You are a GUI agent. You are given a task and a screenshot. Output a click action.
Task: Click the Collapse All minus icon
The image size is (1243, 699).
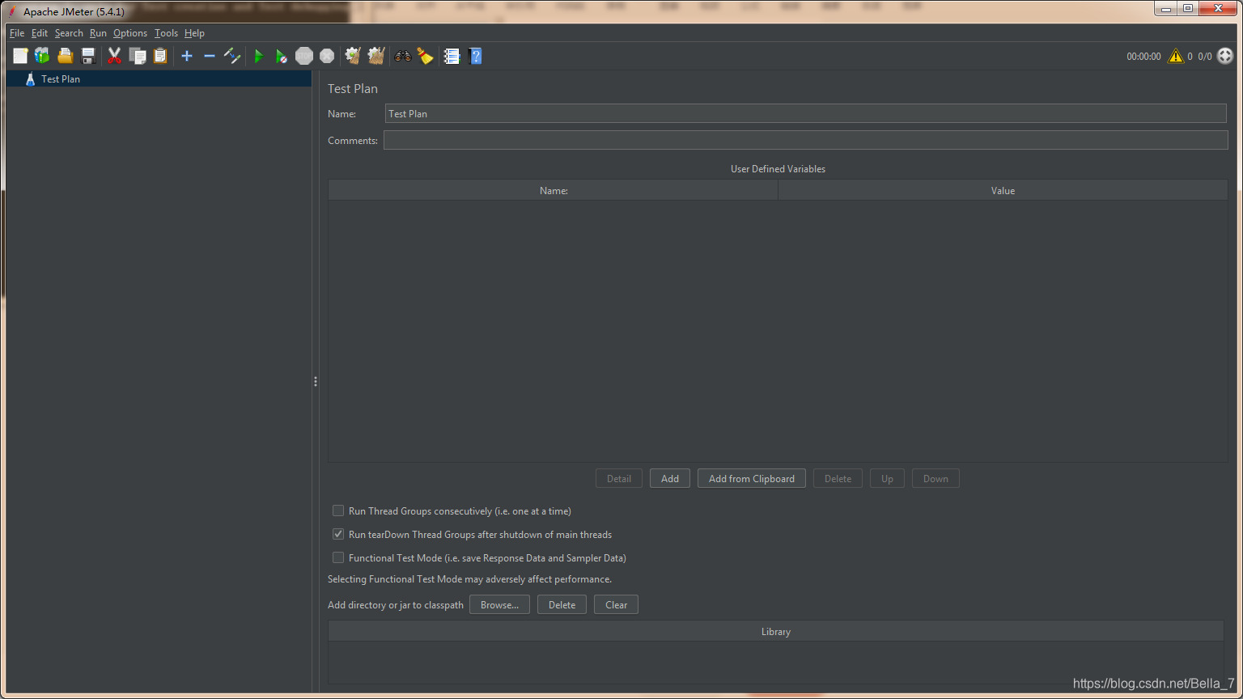pos(210,56)
